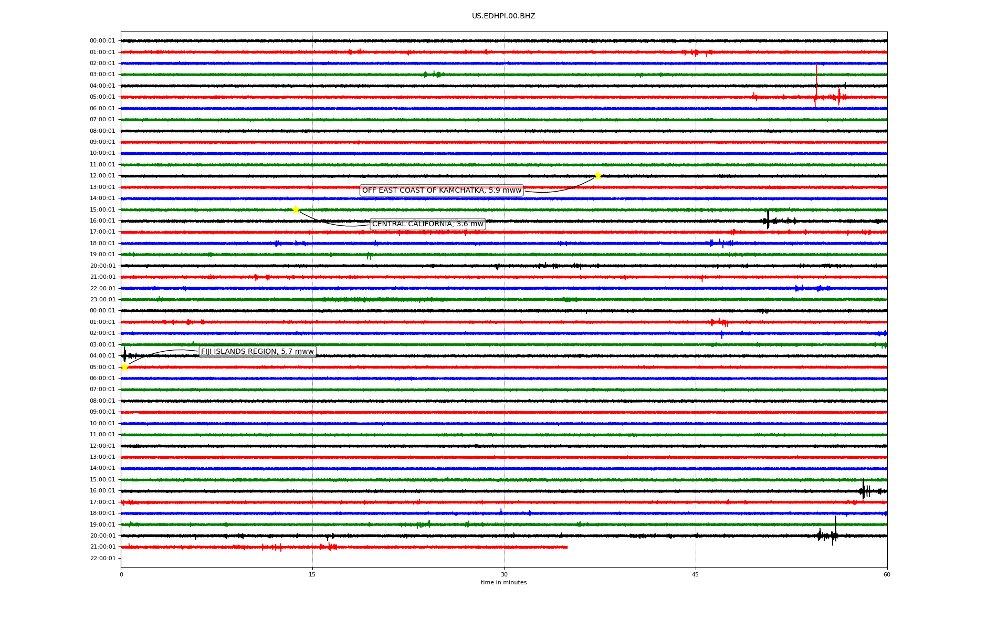The height and width of the screenshot is (630, 1008).
Task: Click the black event on the second 16:00:01 trace
Action: (864, 491)
